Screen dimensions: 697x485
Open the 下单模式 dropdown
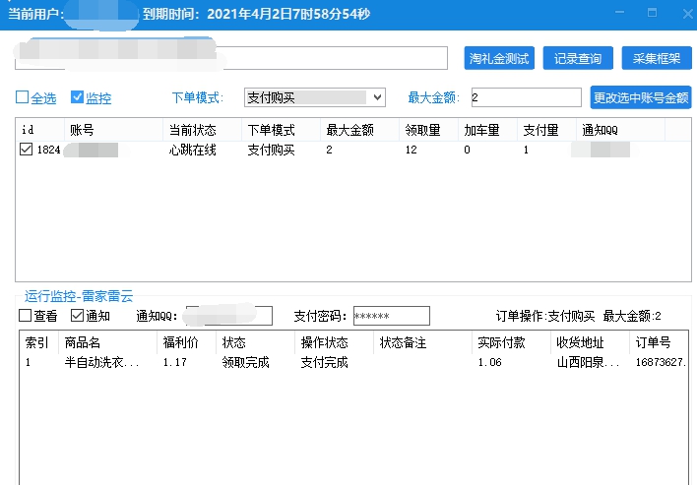(315, 97)
